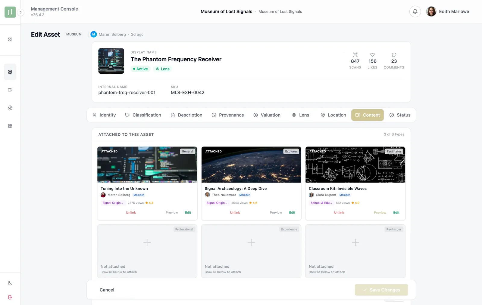Click the scans QR icon above 847
Screen dimensions: 482x305
point(355,55)
